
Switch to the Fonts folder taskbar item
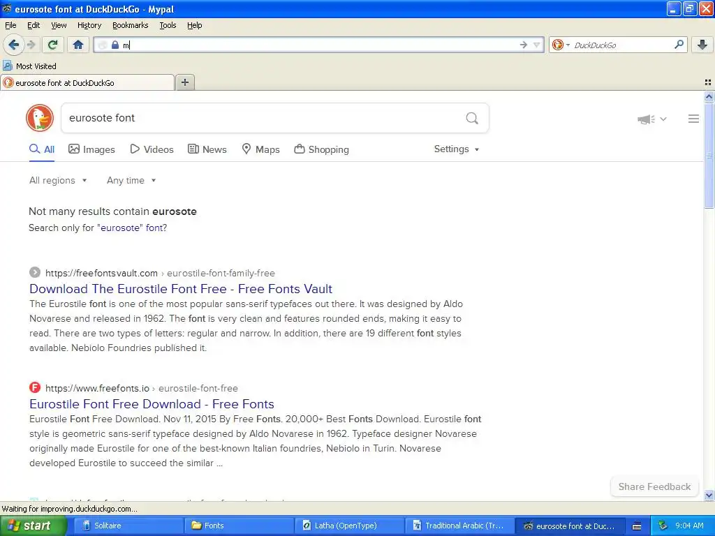[x=239, y=526]
